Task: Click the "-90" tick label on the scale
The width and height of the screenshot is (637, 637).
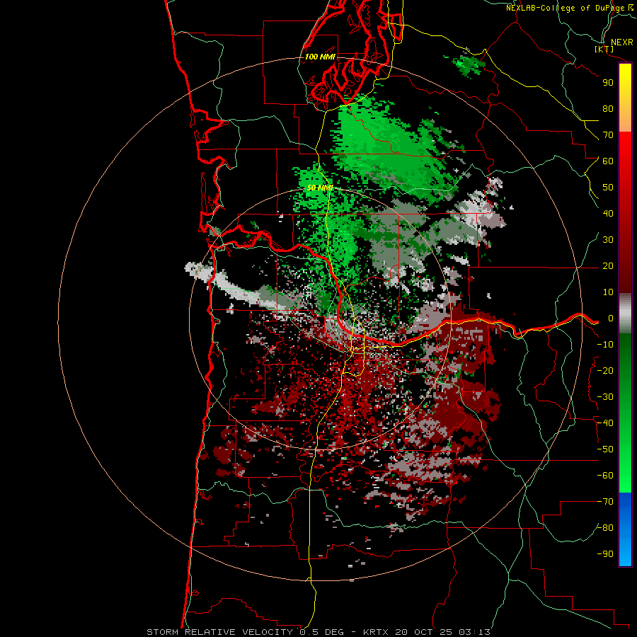Action: (x=605, y=554)
